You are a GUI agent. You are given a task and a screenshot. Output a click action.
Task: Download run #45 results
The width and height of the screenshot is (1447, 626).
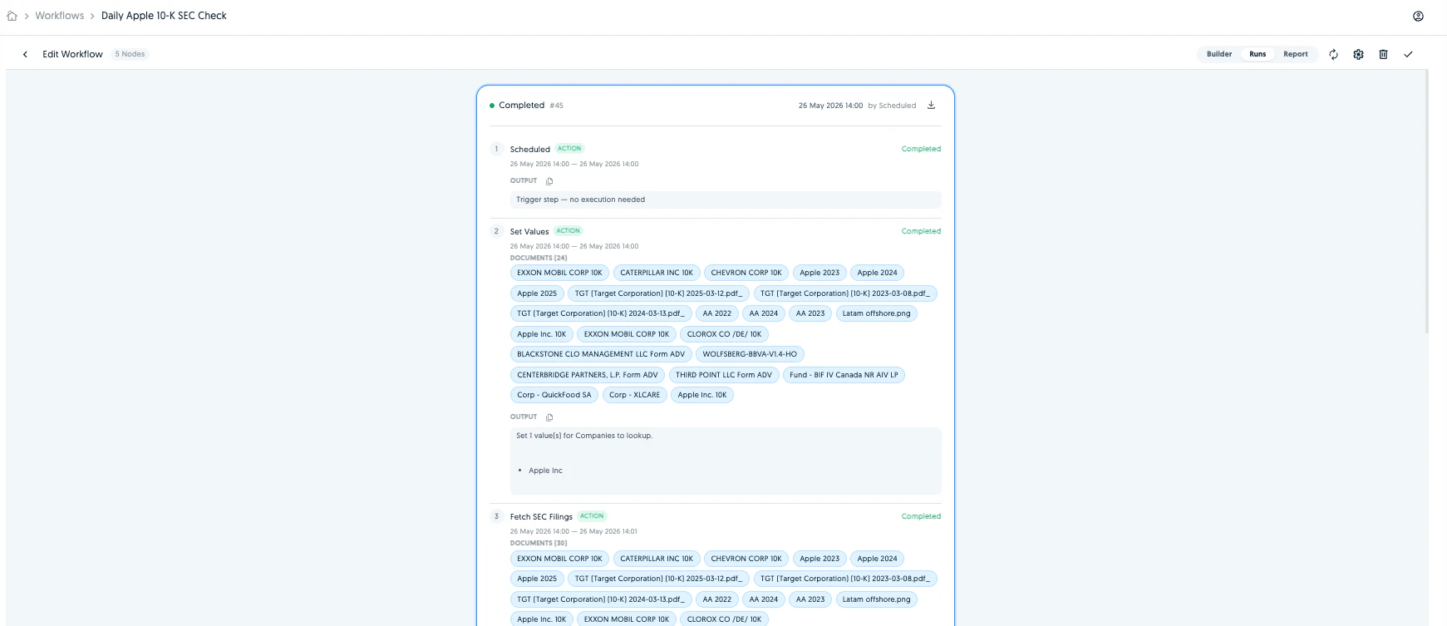click(931, 106)
